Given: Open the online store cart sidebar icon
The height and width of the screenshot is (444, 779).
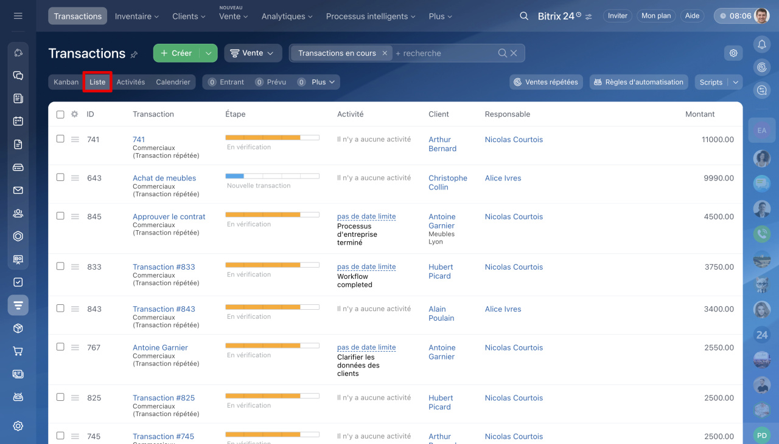Looking at the screenshot, I should (x=18, y=351).
